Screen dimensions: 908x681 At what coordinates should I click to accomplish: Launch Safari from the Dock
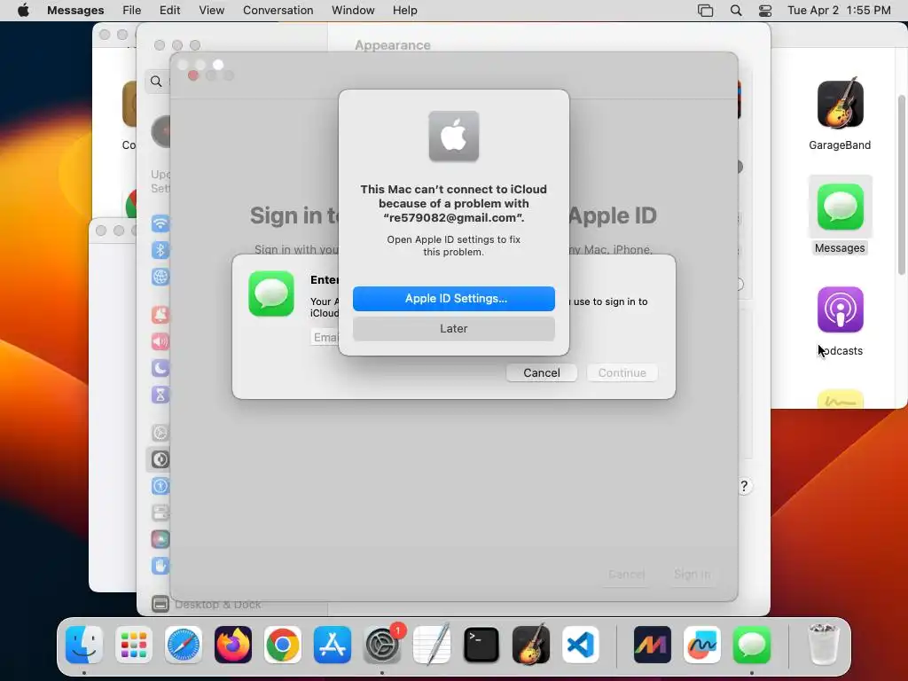point(184,645)
